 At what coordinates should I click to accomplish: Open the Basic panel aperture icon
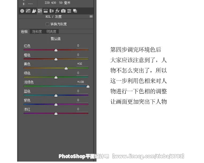tap(22, 11)
